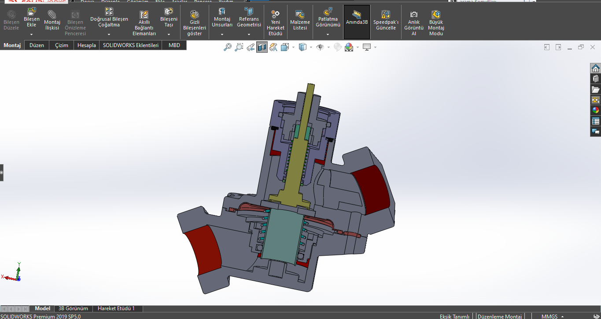This screenshot has height=319, width=601.
Task: Open the Hareket Etüdü 1 tab
Action: pyautogui.click(x=116, y=308)
